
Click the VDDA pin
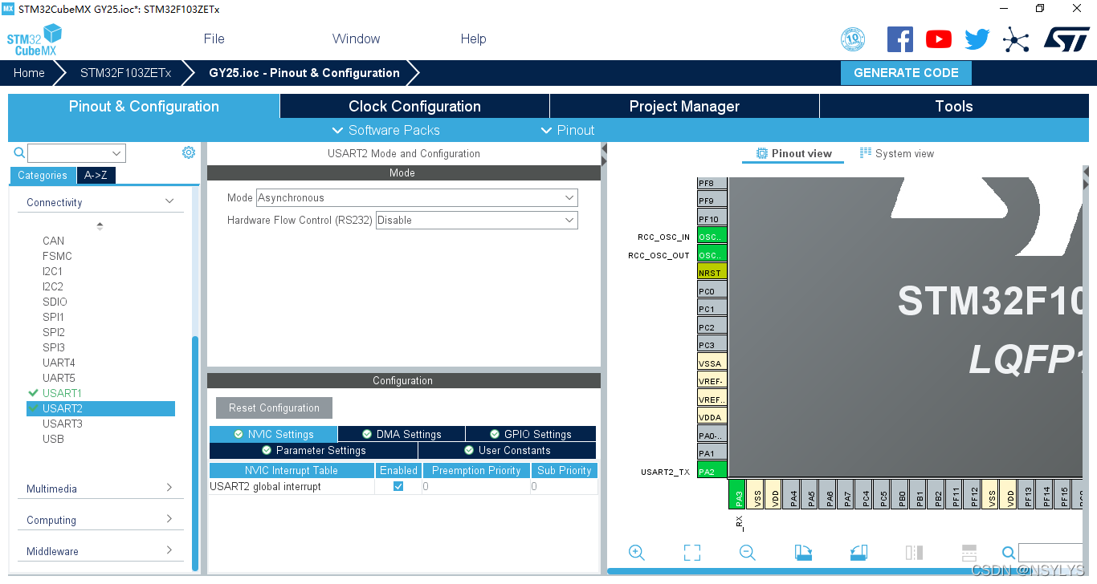712,416
